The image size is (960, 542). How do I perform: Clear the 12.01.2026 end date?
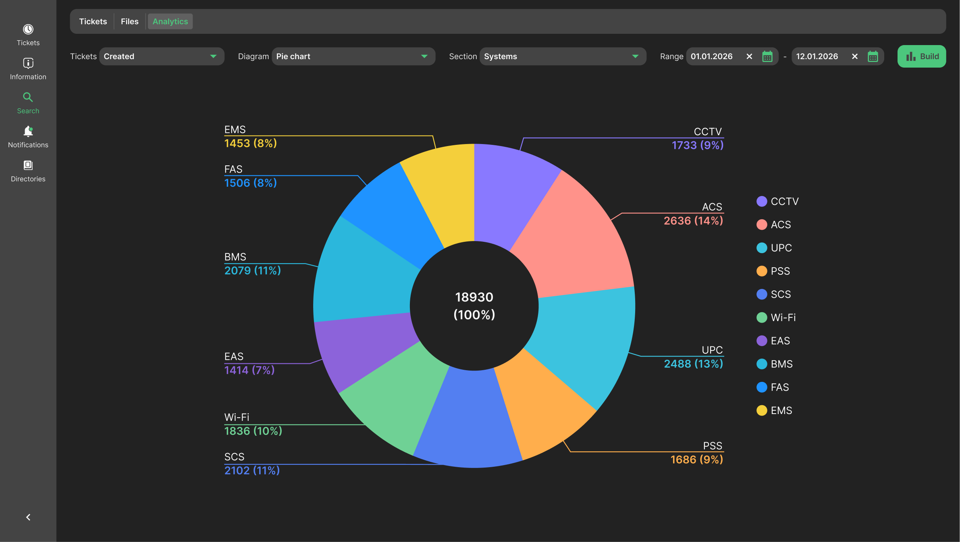[x=854, y=56]
